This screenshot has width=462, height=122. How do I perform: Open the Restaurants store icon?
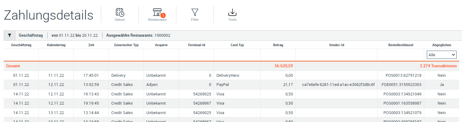tap(157, 12)
